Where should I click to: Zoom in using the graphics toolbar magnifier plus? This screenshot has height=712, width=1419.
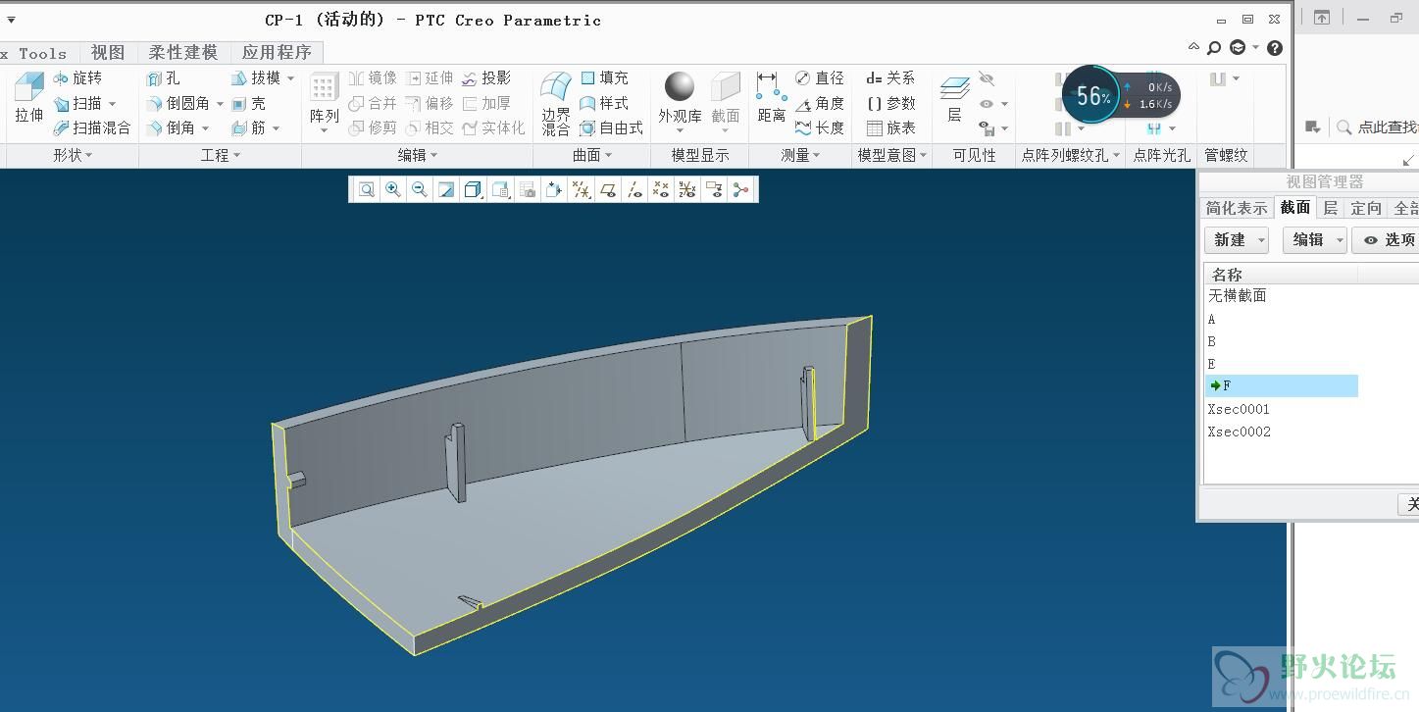(393, 189)
